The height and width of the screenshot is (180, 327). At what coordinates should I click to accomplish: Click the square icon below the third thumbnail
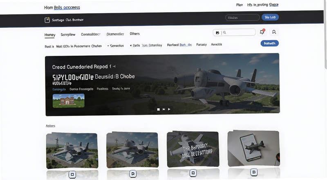(x=193, y=173)
